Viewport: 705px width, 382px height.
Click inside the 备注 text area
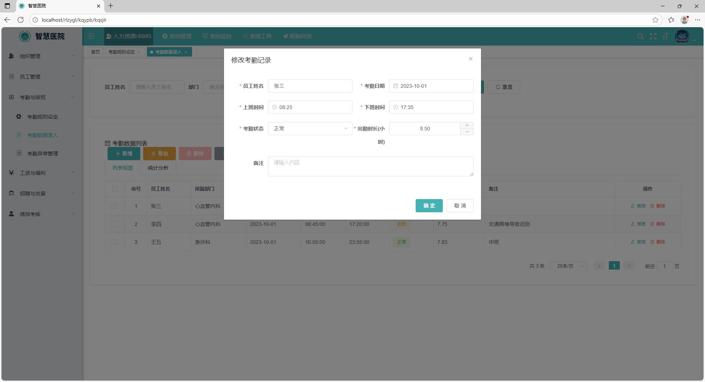[x=371, y=166]
